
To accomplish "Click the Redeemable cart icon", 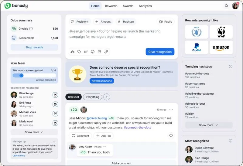I will [14, 38].
